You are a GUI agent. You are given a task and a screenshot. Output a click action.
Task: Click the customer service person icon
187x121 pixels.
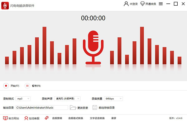26,118
